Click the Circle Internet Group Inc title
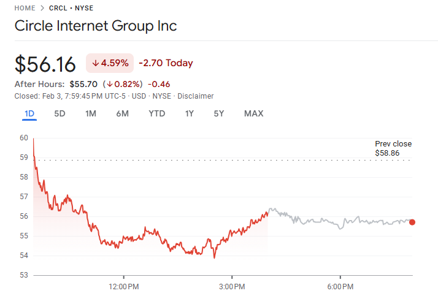The width and height of the screenshot is (438, 296). coord(96,26)
